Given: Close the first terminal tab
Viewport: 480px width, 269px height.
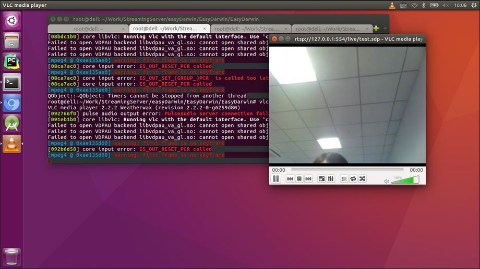Looking at the screenshot, I should tap(123, 29).
